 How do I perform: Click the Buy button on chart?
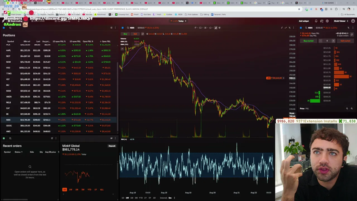click(125, 34)
